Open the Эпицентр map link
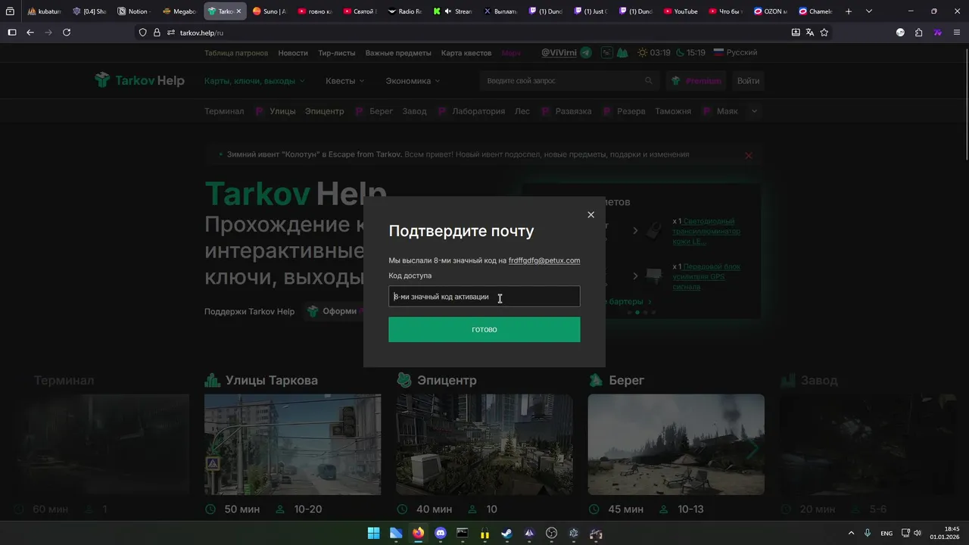The height and width of the screenshot is (545, 969). (324, 111)
